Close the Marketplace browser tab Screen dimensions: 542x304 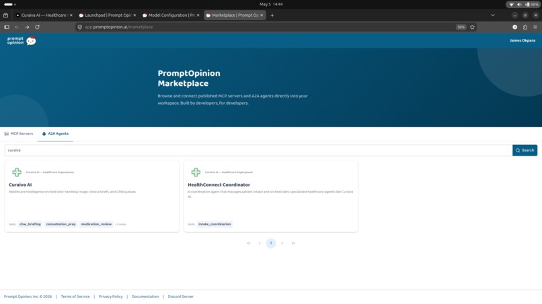coord(262,15)
